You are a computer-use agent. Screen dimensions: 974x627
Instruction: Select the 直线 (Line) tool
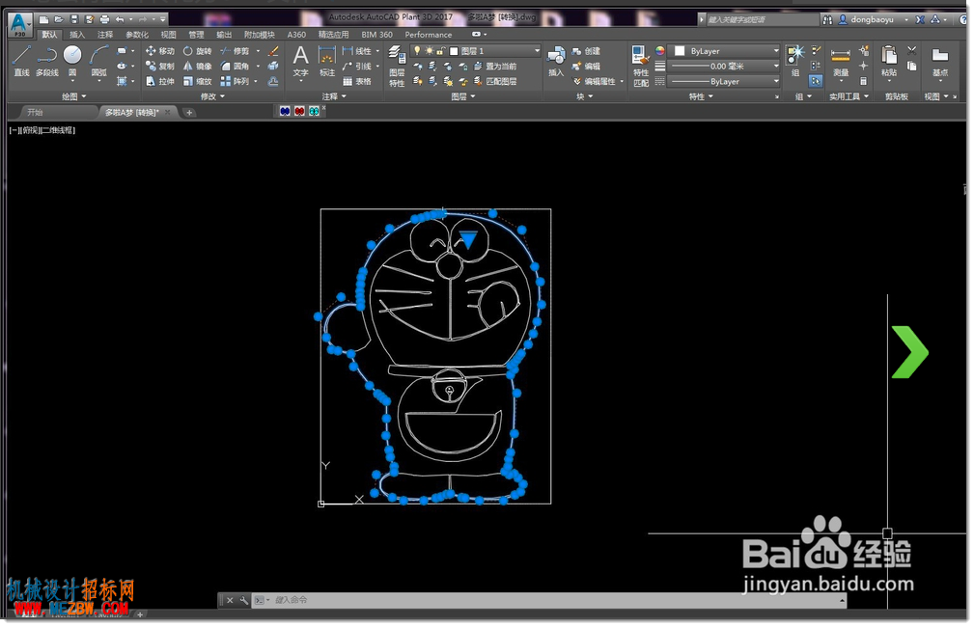point(22,61)
